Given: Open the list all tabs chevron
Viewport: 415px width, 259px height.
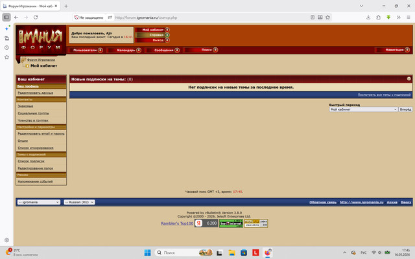Looking at the screenshot, I should [361, 6].
